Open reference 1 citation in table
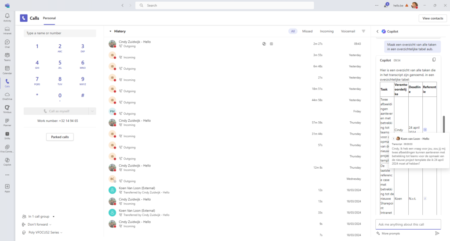 pos(425,130)
